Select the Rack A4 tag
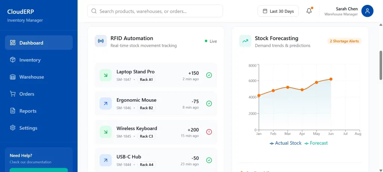The width and height of the screenshot is (383, 172). (147, 165)
